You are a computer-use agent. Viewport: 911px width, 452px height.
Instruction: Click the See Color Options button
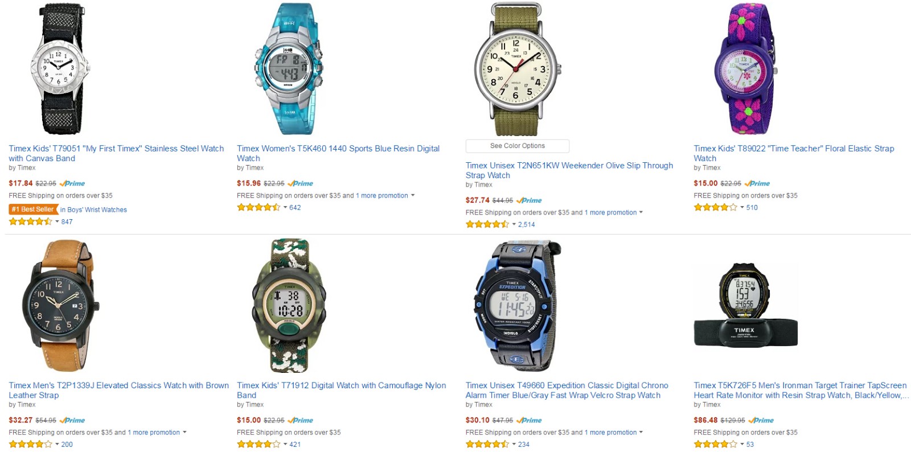[x=518, y=146]
